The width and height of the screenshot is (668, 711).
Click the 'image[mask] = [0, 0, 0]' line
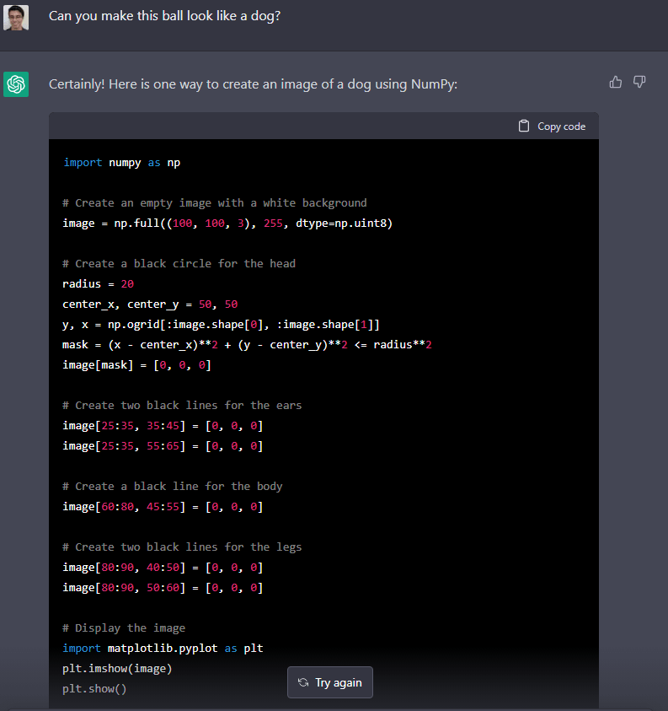(x=136, y=365)
